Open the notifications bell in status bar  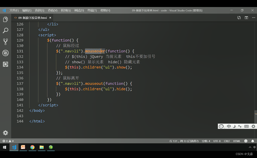[x=252, y=141]
